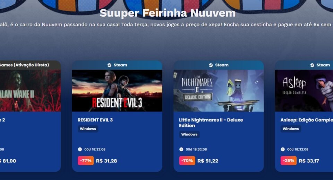The width and height of the screenshot is (333, 180).
Task: Open the RESIDENT EVIL 3 title link
Action: tap(95, 120)
